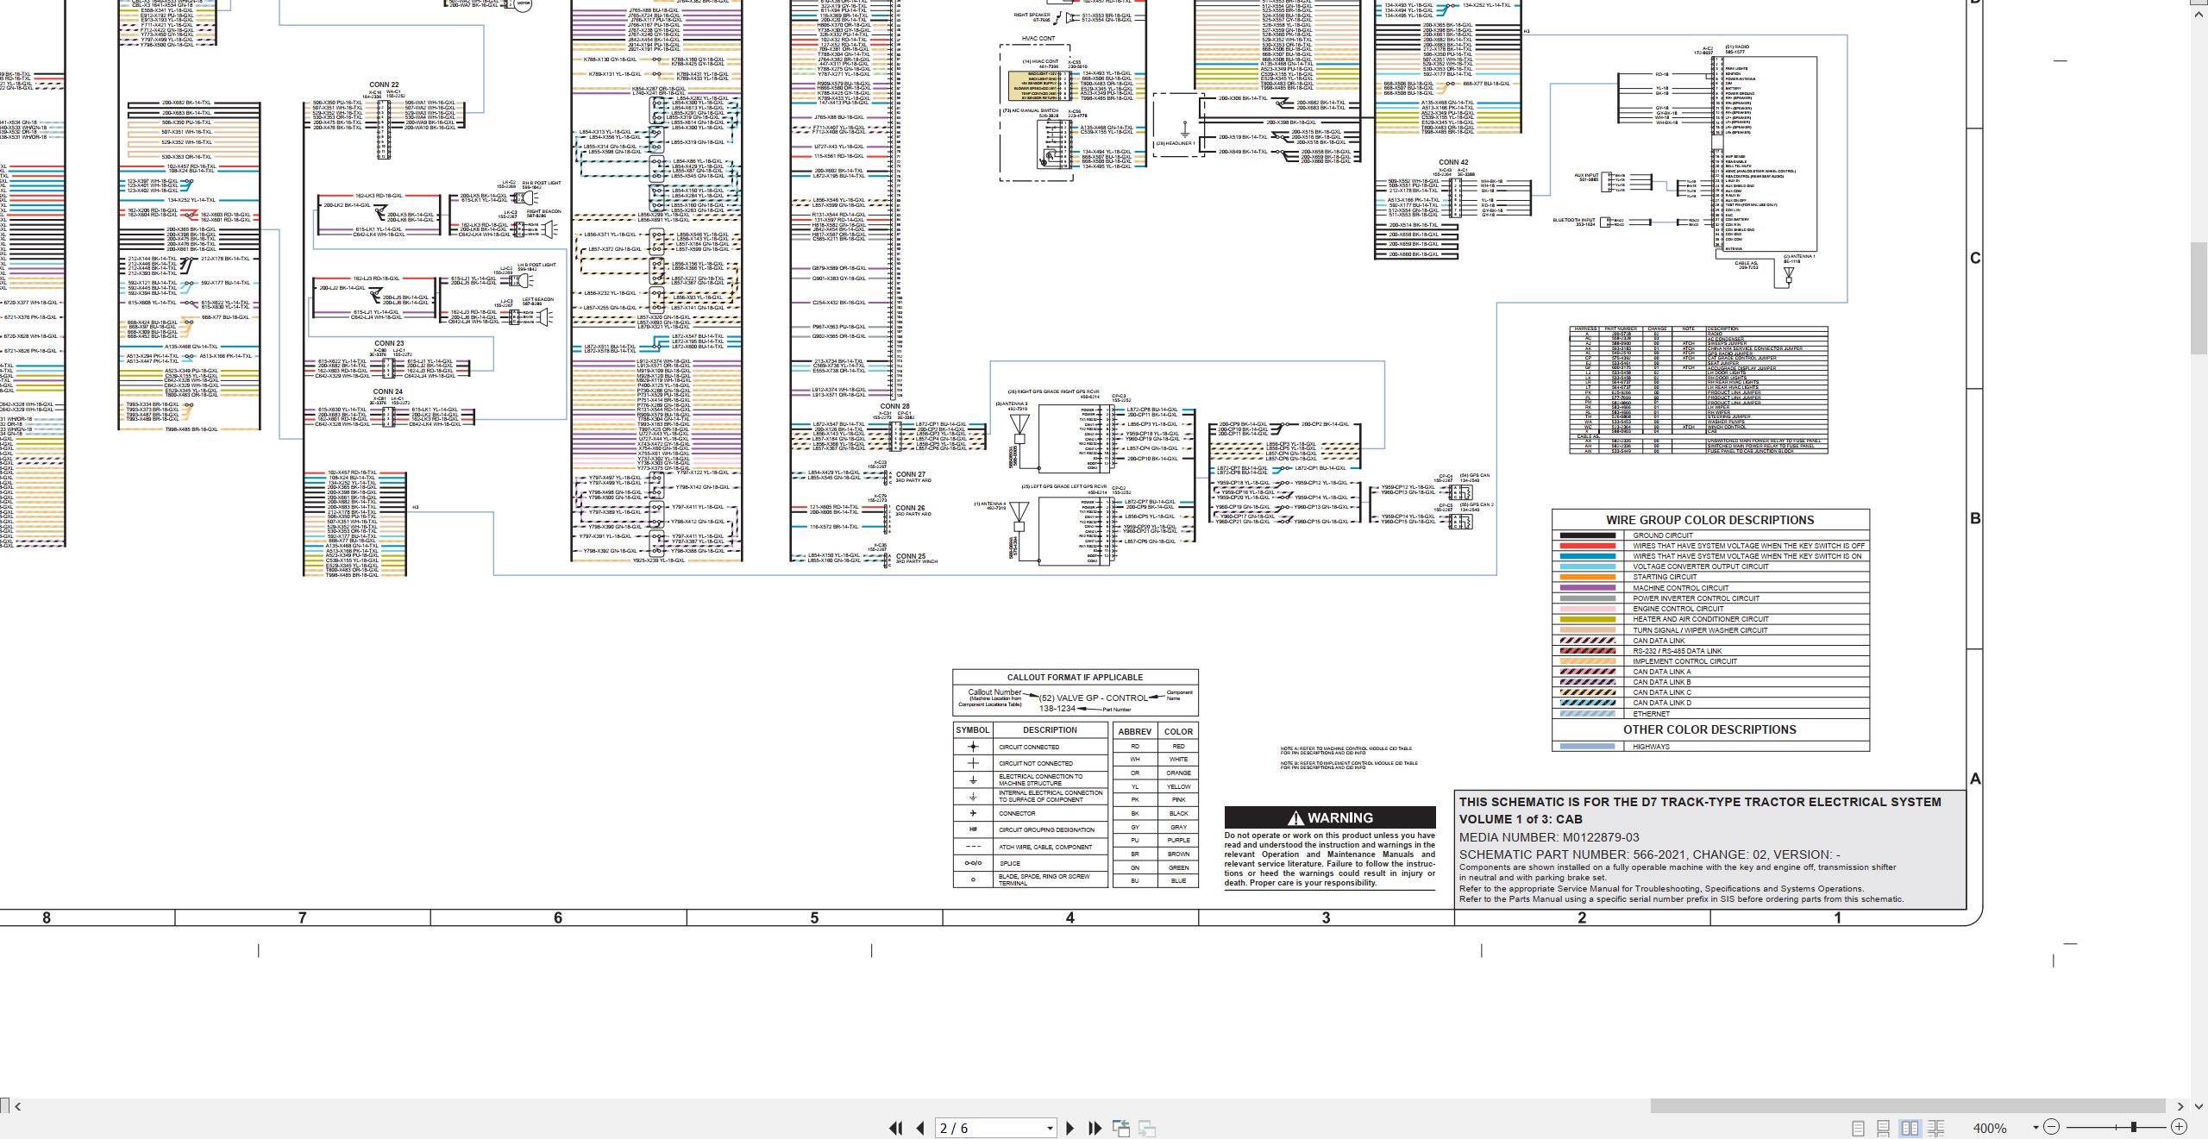This screenshot has width=2208, height=1139.
Task: Click the horizontal scrollbar right arrow
Action: pyautogui.click(x=2180, y=1106)
